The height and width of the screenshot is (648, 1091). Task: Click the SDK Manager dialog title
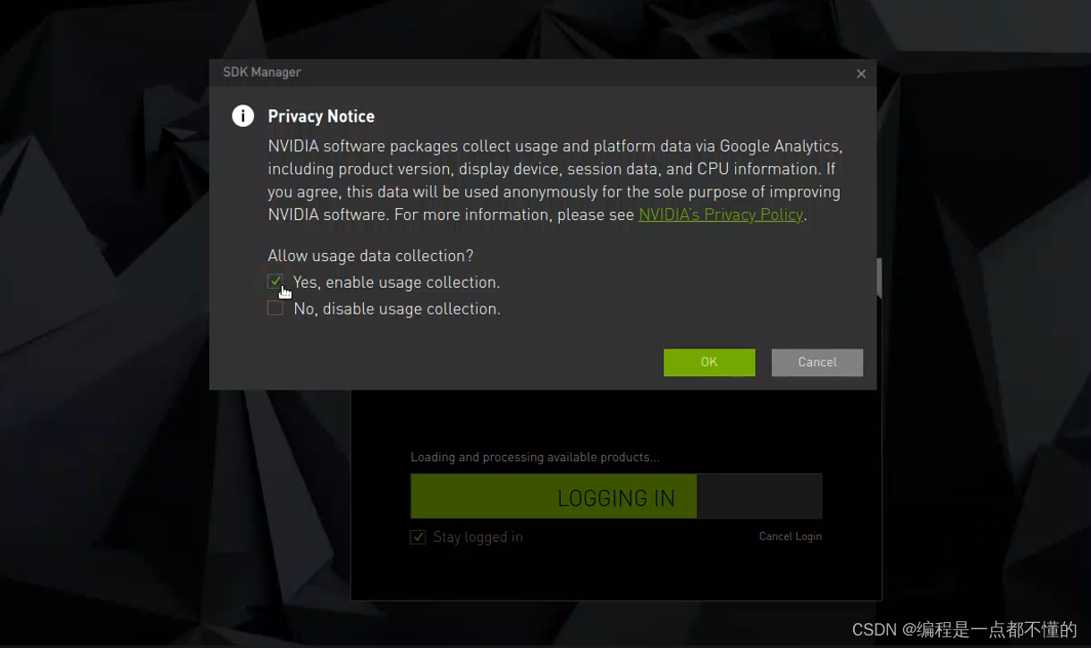[262, 72]
